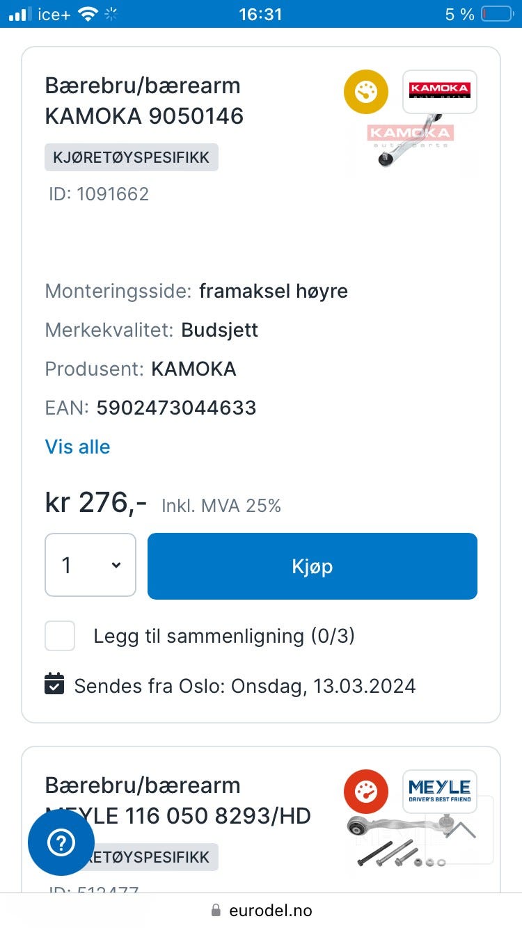Tap the KAMOKA brand logo badge
This screenshot has width=522, height=928.
(x=439, y=91)
